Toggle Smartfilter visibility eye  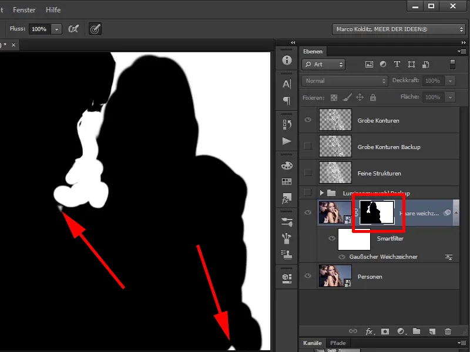[332, 238]
